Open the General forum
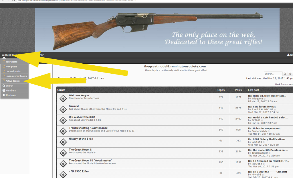Screen dimensions: 293x178 74,106
